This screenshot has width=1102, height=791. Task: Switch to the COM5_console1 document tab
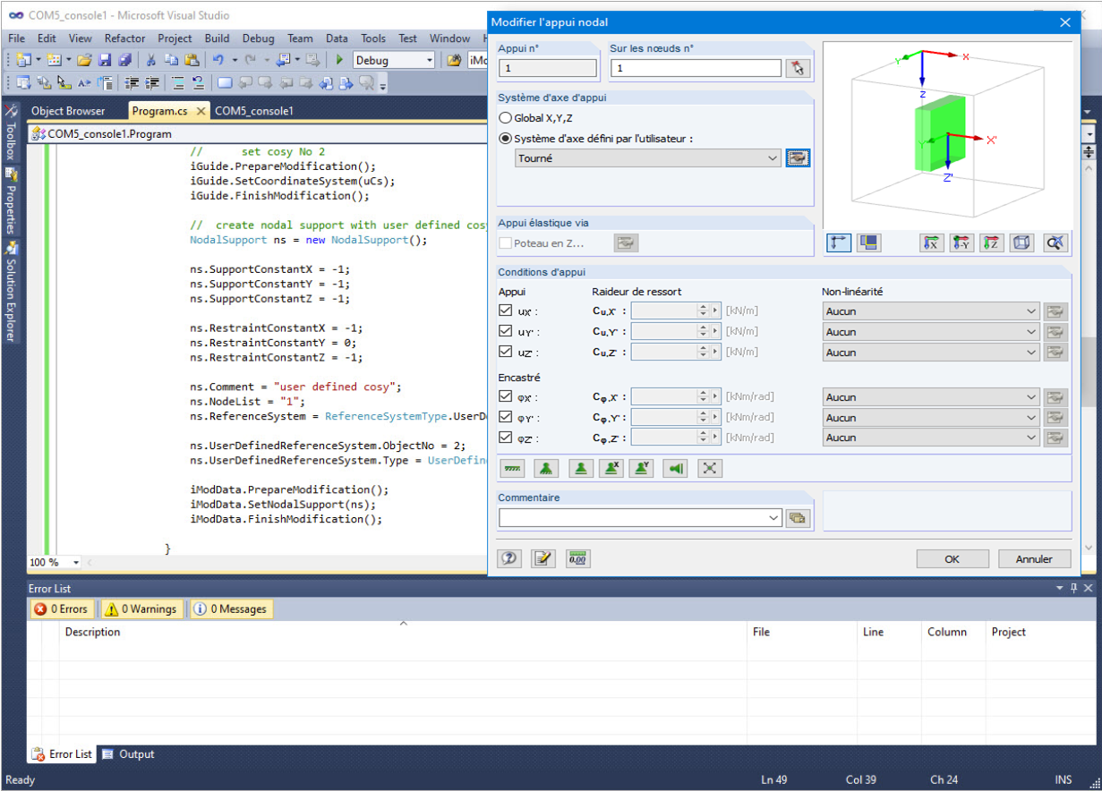[254, 111]
